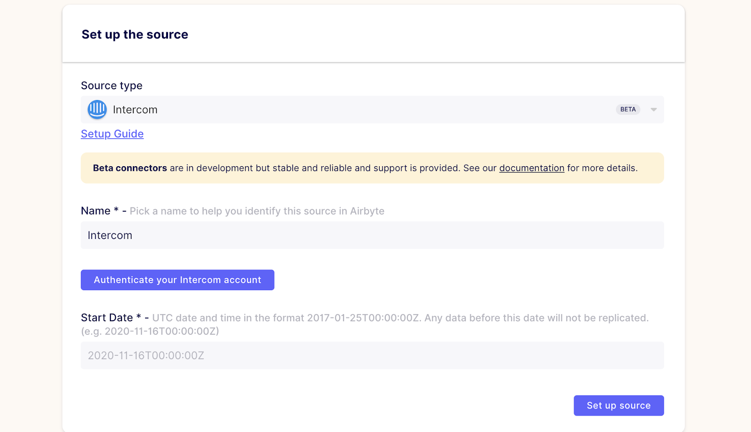Image resolution: width=751 pixels, height=432 pixels.
Task: Click the Source type label
Action: click(111, 85)
